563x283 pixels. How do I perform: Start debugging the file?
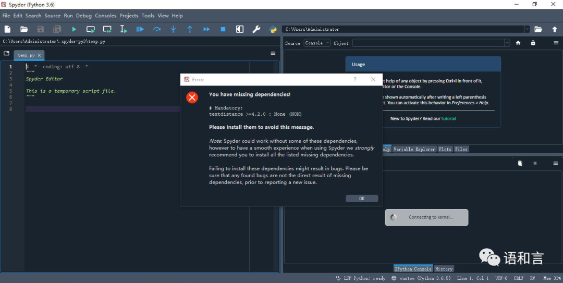(140, 29)
